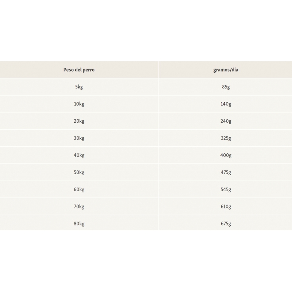The image size is (292, 292).
Task: Click the 325g daily amount
Action: pyautogui.click(x=226, y=138)
